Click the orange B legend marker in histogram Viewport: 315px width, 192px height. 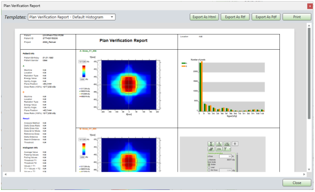(183, 66)
